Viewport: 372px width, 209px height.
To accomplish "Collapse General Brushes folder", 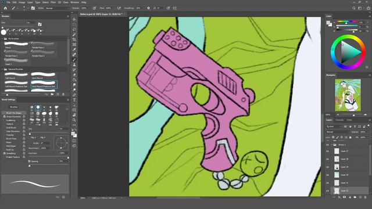I will (3, 69).
